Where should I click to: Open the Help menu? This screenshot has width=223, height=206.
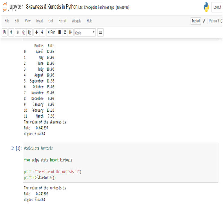click(89, 21)
